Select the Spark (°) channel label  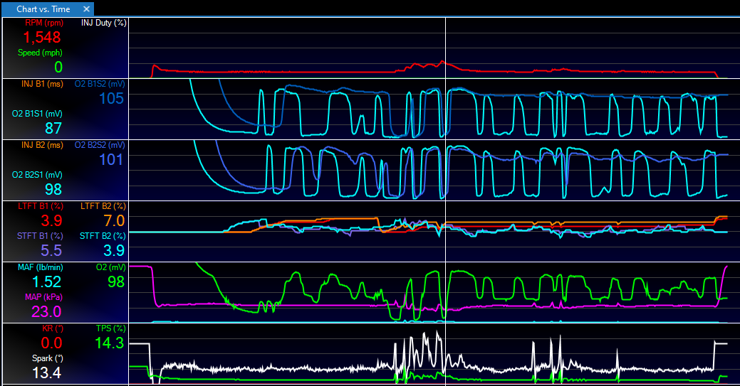[x=46, y=358]
